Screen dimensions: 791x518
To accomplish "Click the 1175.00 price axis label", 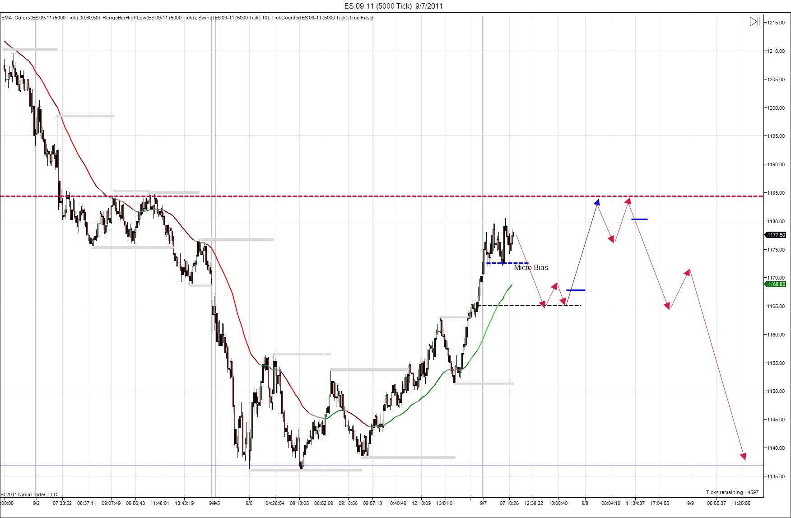I will pyautogui.click(x=776, y=250).
